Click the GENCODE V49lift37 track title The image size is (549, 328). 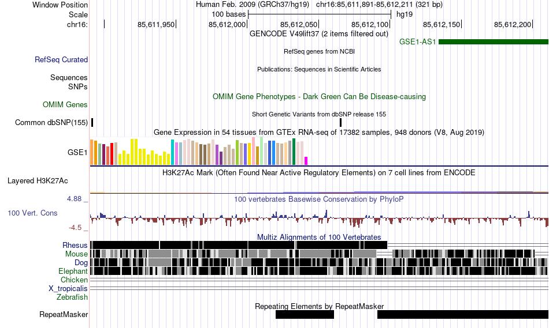318,34
